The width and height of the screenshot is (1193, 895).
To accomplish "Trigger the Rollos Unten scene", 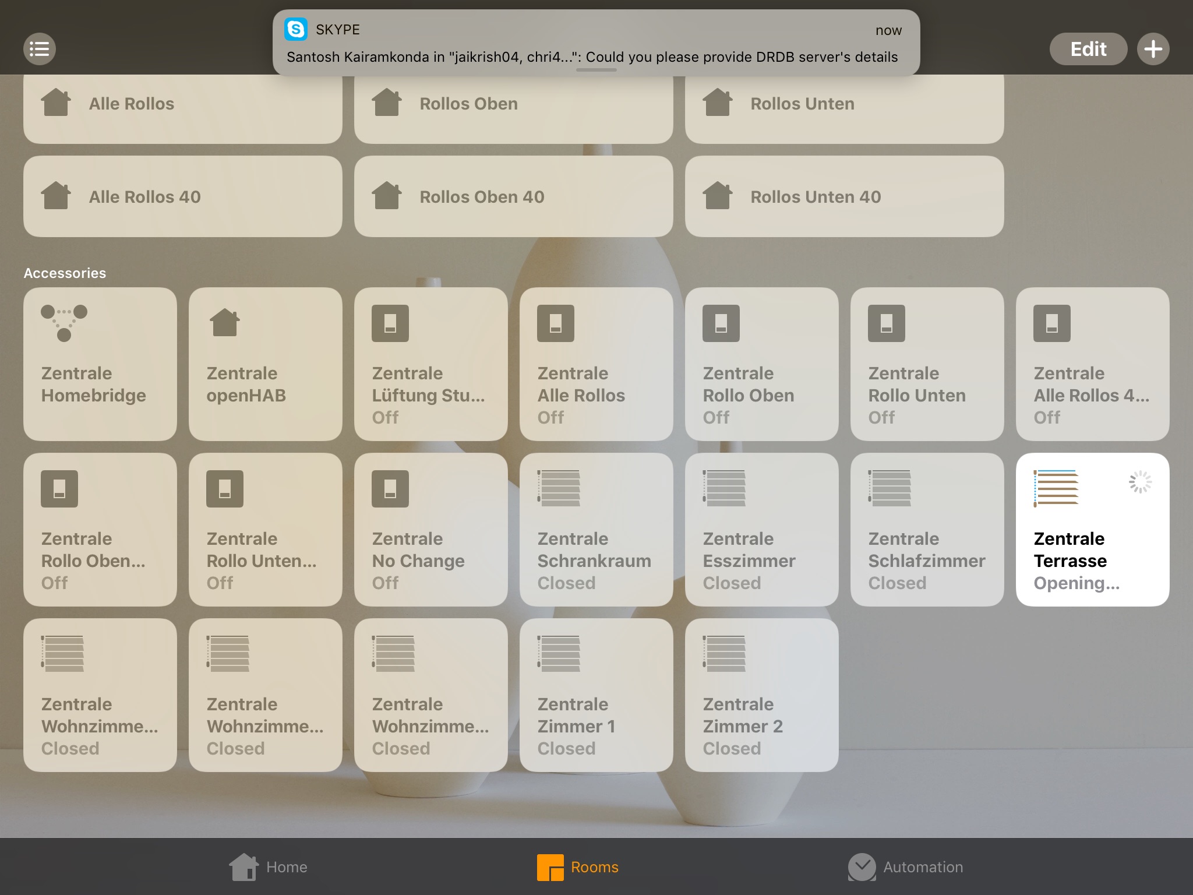I will [x=844, y=104].
